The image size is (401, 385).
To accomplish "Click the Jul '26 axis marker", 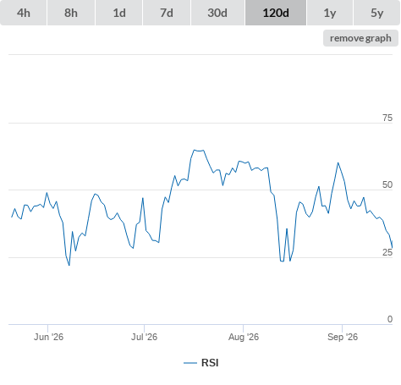I will point(144,337).
